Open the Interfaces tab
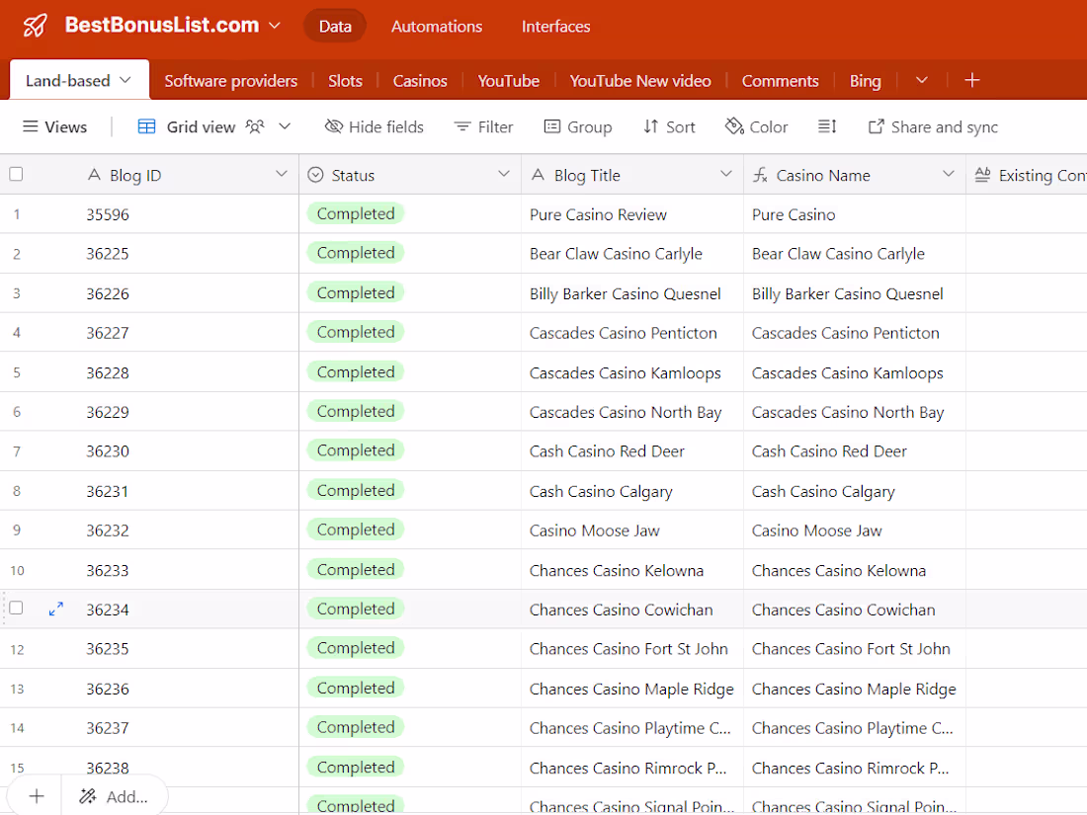This screenshot has height=815, width=1087. [x=556, y=27]
